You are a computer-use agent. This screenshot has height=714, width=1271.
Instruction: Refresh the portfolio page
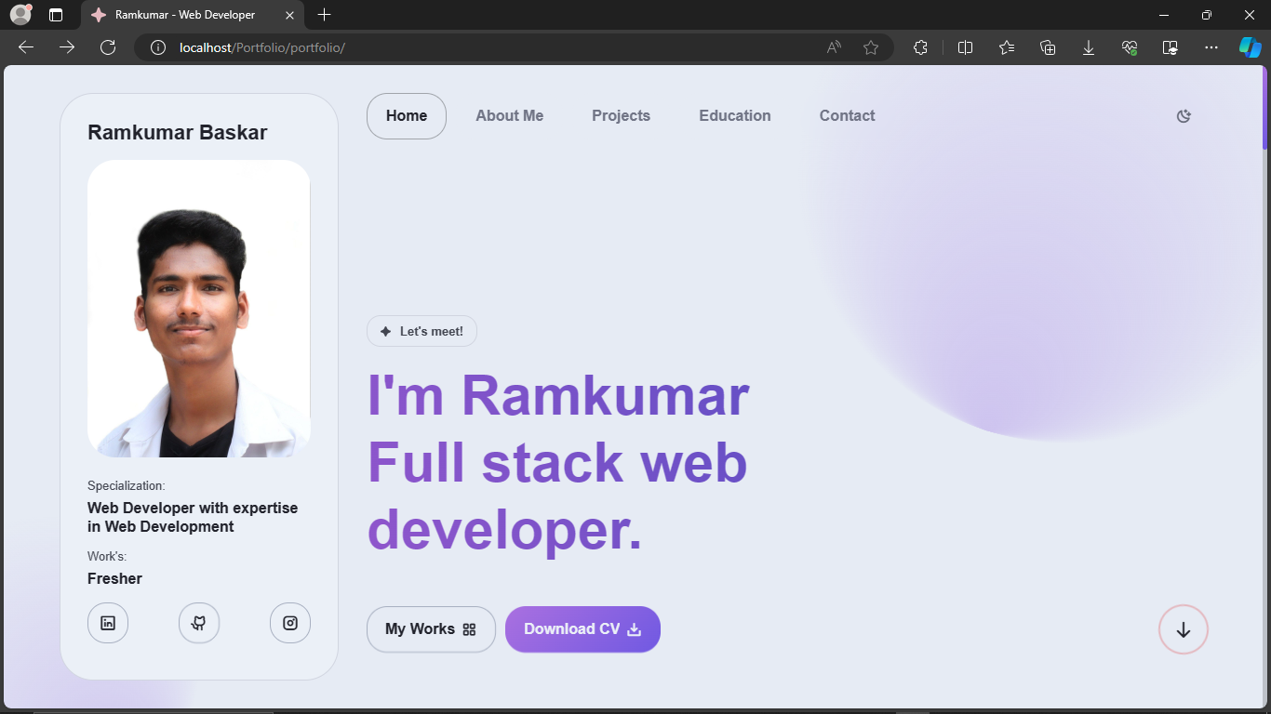[108, 47]
